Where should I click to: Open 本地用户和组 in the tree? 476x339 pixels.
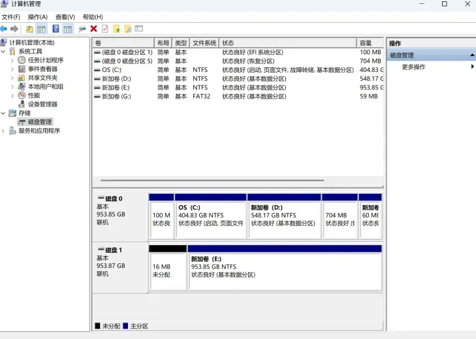point(46,86)
